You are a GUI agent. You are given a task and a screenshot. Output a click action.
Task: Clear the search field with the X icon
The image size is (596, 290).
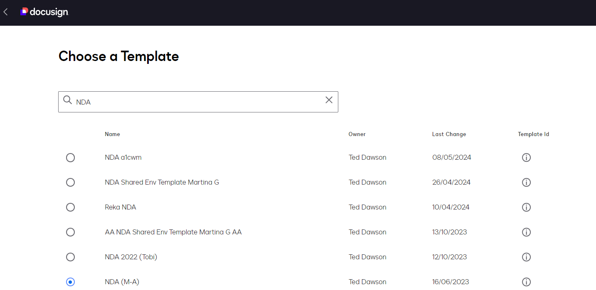point(329,100)
